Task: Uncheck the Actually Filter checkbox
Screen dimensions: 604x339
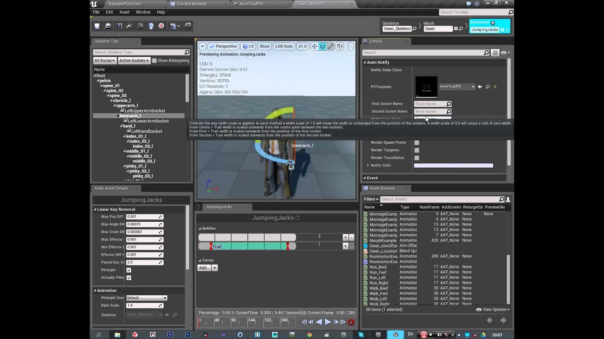Action: click(x=129, y=278)
